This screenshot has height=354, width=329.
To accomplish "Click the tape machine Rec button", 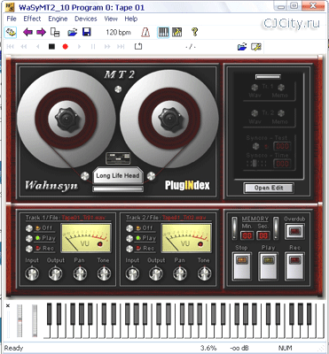I will tap(294, 266).
